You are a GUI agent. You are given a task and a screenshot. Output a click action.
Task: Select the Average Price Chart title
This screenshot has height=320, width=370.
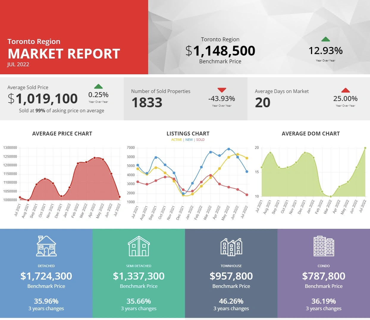(x=62, y=134)
